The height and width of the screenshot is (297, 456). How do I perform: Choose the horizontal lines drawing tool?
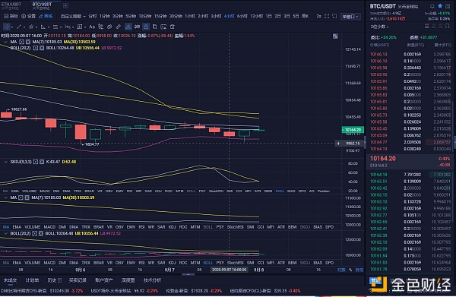pyautogui.click(x=55, y=27)
